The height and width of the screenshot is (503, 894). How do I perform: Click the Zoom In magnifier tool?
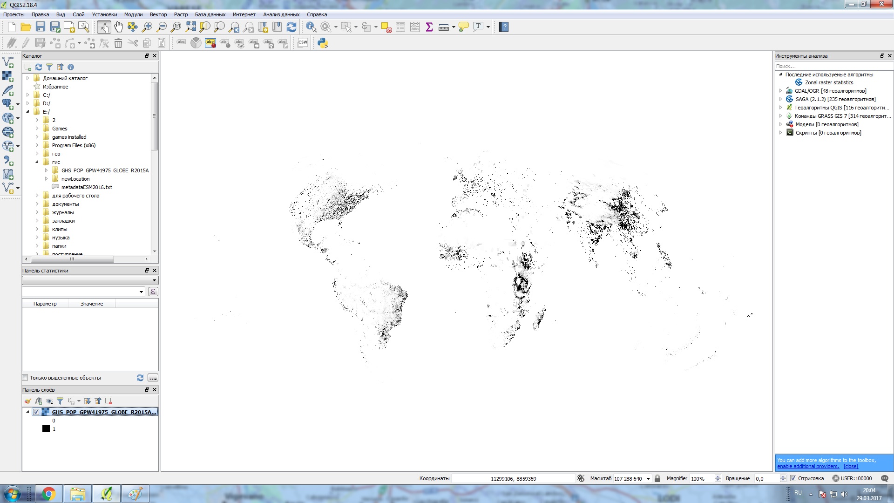(147, 27)
